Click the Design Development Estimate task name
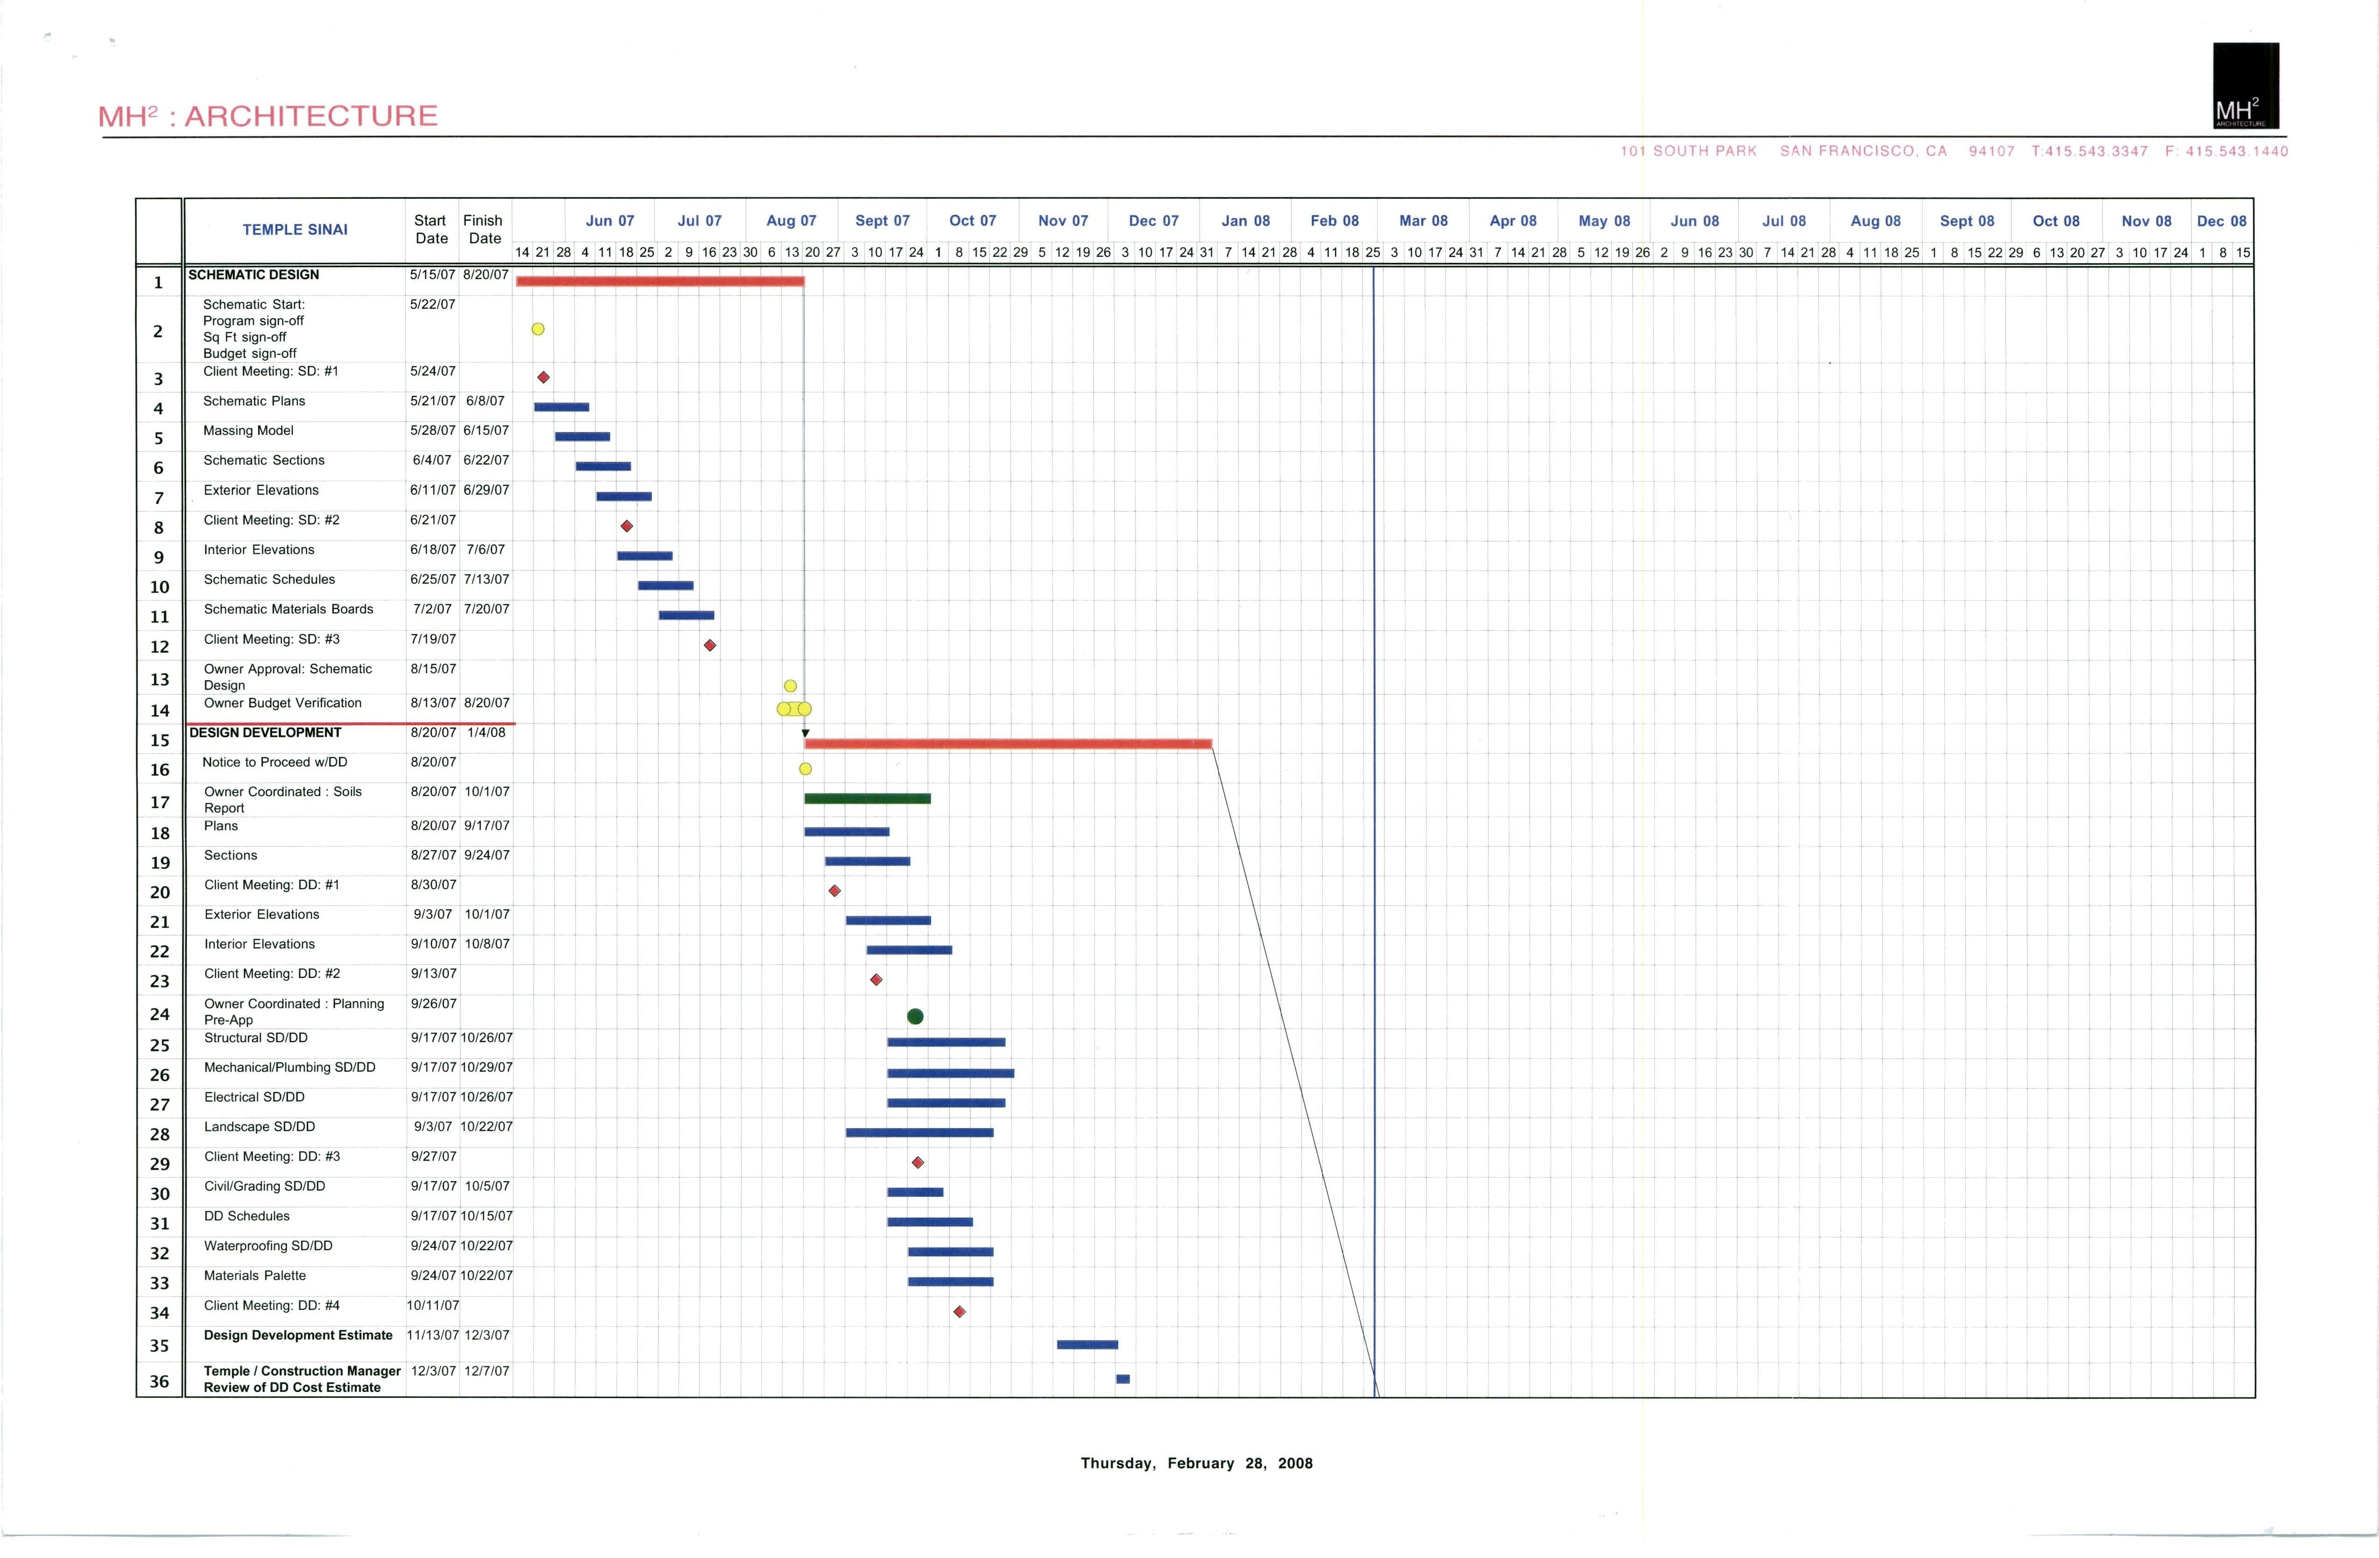 (298, 1335)
